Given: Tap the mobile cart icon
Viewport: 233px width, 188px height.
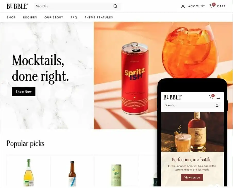Looking at the screenshot, I should click(x=212, y=97).
